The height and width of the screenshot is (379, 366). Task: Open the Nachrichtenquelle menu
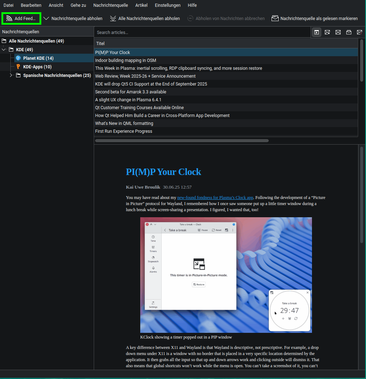[x=111, y=5]
